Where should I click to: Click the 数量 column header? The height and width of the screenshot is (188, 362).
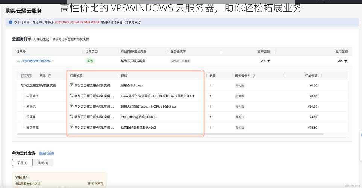pyautogui.click(x=213, y=76)
